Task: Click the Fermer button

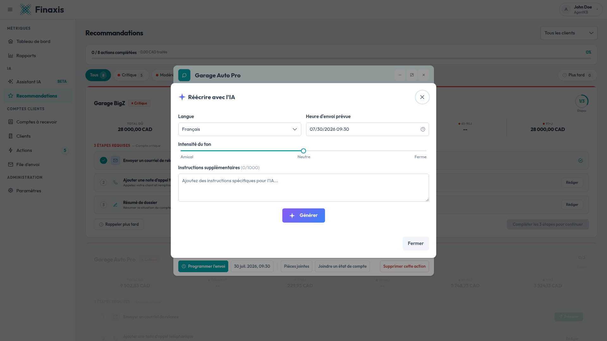Action: [416, 243]
